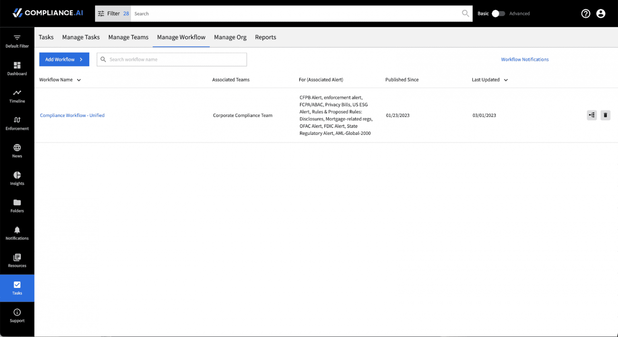Open the Folders section in the sidebar
The width and height of the screenshot is (618, 337).
coord(17,205)
